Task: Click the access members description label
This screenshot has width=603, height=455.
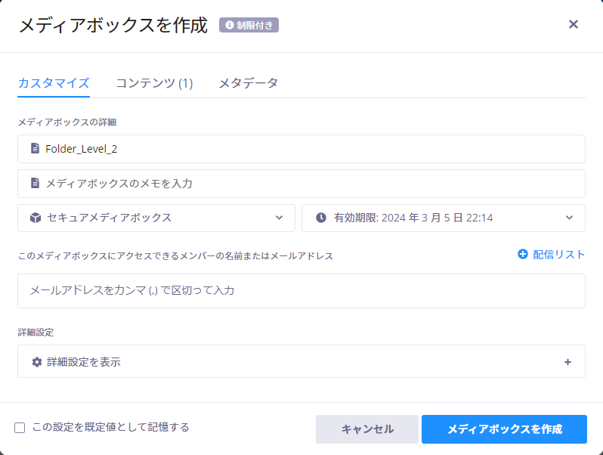Action: (x=175, y=255)
